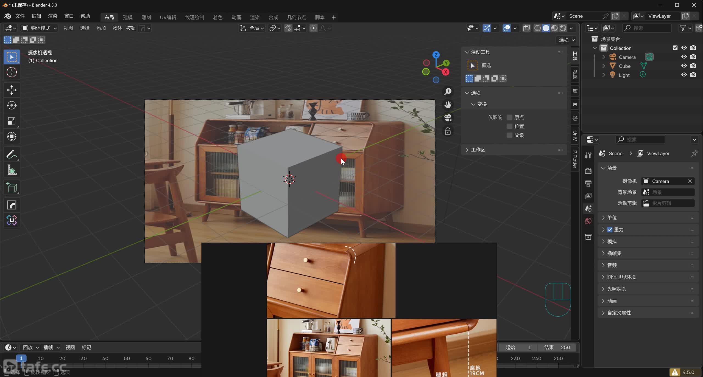Toggle camera view with camera icon
The width and height of the screenshot is (703, 377).
(448, 118)
